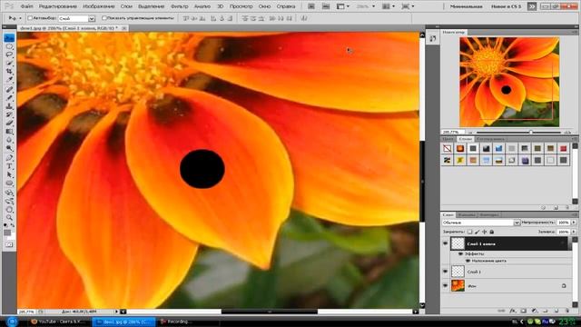The height and width of the screenshot is (327, 581).
Task: Add a layer mask icon
Action: tap(523, 311)
